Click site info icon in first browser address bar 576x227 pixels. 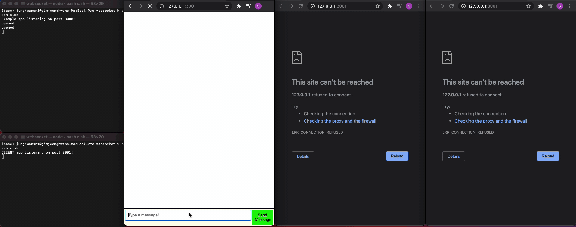tap(162, 6)
